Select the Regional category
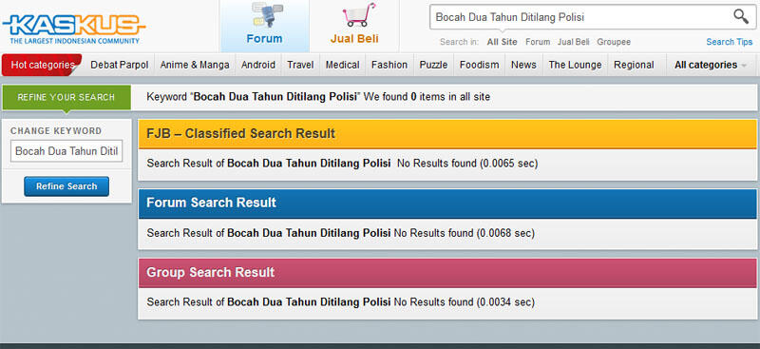 pyautogui.click(x=634, y=65)
